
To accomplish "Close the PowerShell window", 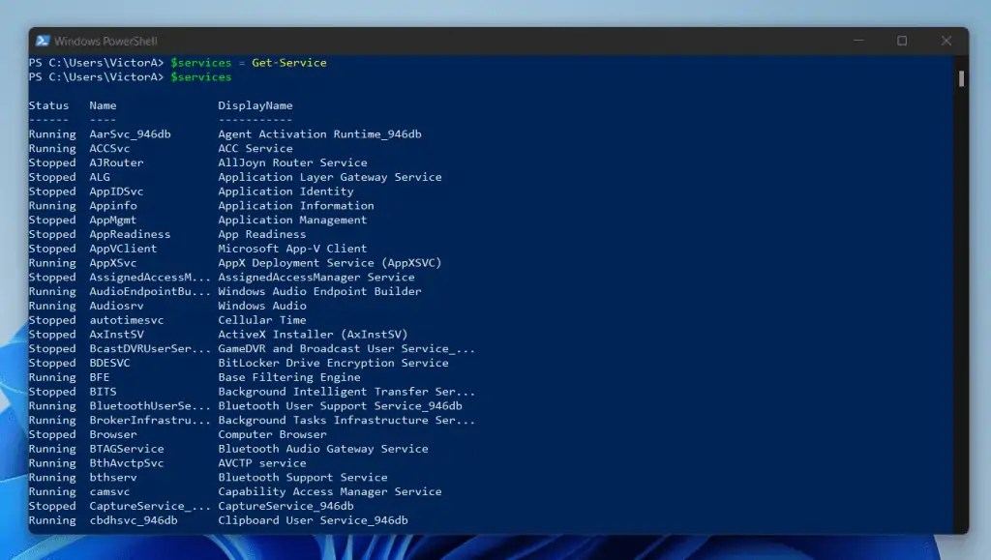I will click(946, 41).
